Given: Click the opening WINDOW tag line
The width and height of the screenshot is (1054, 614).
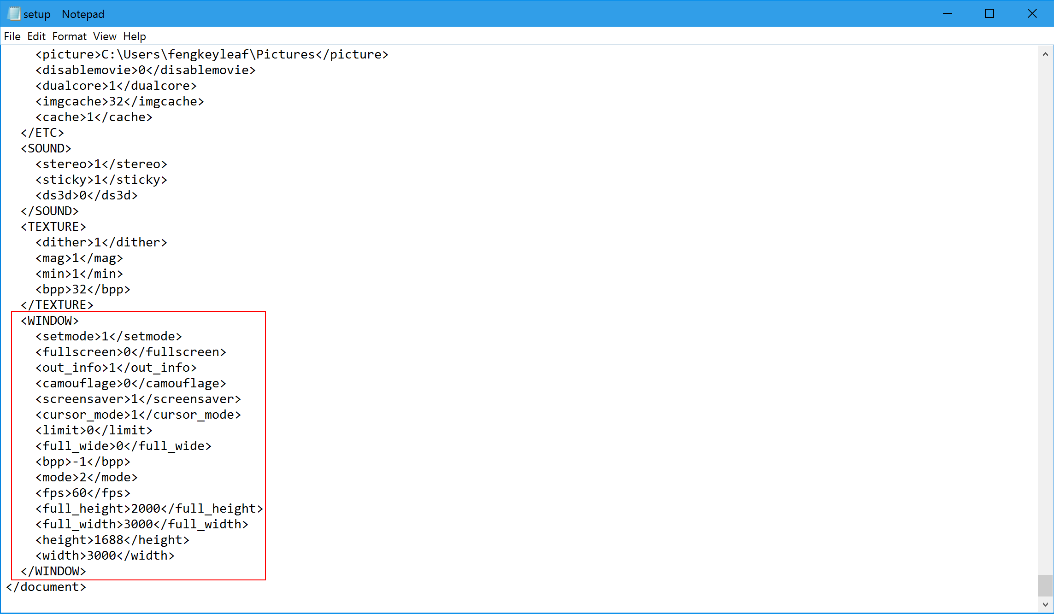Looking at the screenshot, I should pyautogui.click(x=50, y=321).
